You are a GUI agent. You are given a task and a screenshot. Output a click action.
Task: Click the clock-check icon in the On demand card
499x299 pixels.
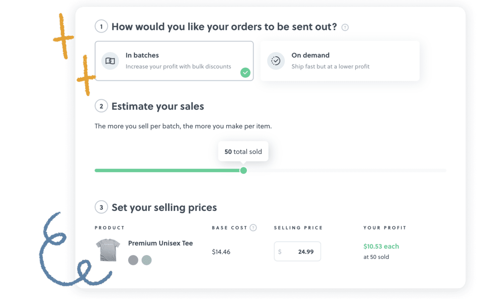click(276, 61)
